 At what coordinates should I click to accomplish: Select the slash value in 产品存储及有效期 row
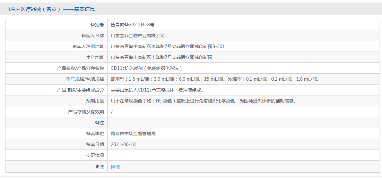112,112
